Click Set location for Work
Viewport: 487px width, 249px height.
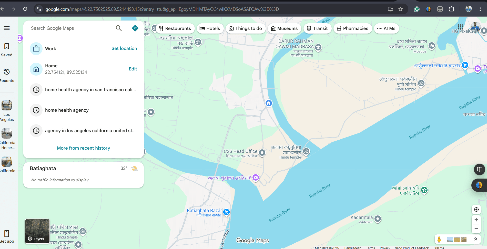pos(124,48)
